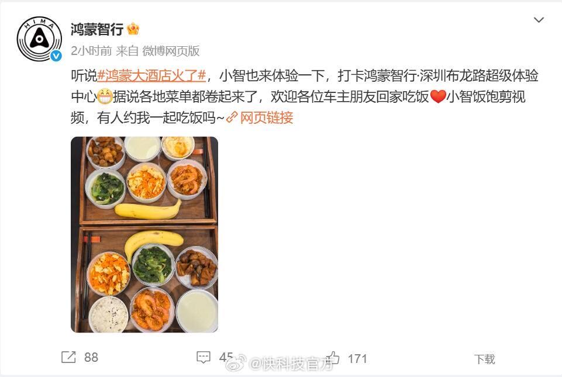Click the 下载 download button
This screenshot has height=377, width=562.
[x=484, y=359]
